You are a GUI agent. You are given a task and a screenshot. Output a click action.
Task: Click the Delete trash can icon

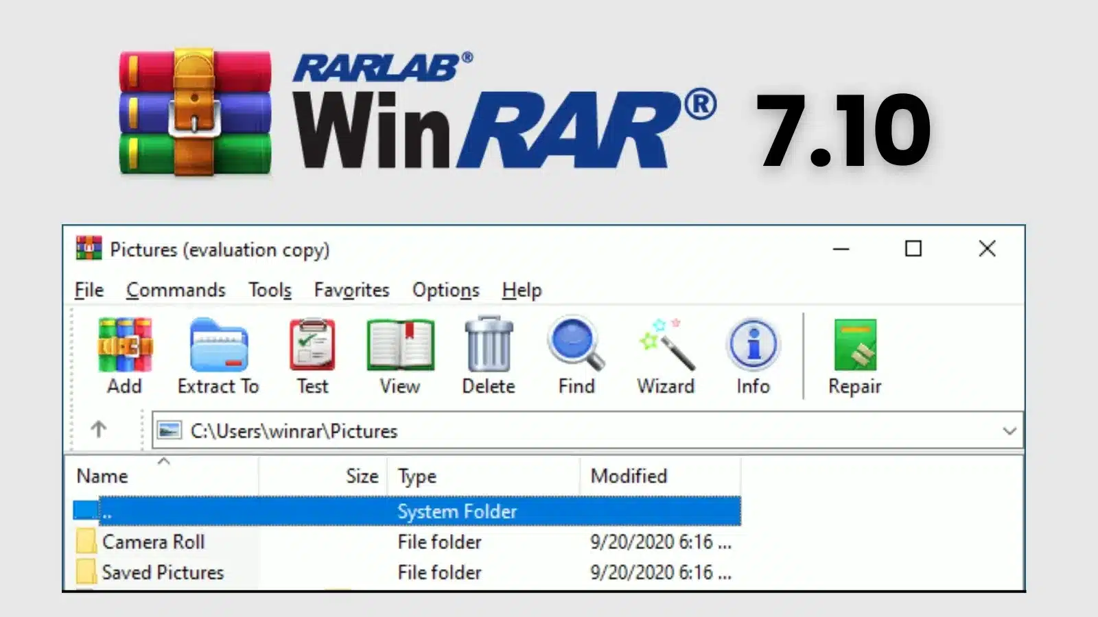coord(489,344)
